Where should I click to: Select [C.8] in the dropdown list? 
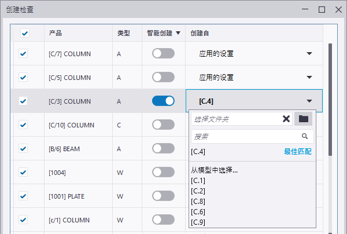point(198,202)
